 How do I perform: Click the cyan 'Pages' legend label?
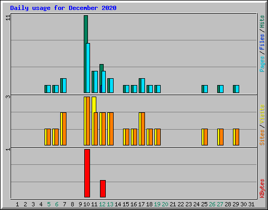pos(262,64)
